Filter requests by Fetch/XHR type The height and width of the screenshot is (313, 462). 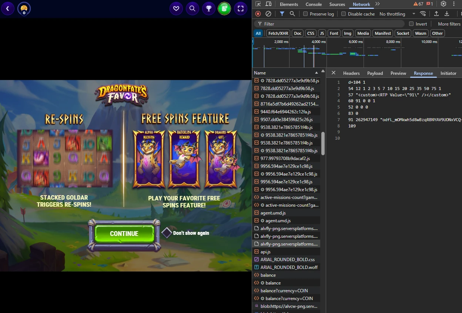click(x=278, y=33)
